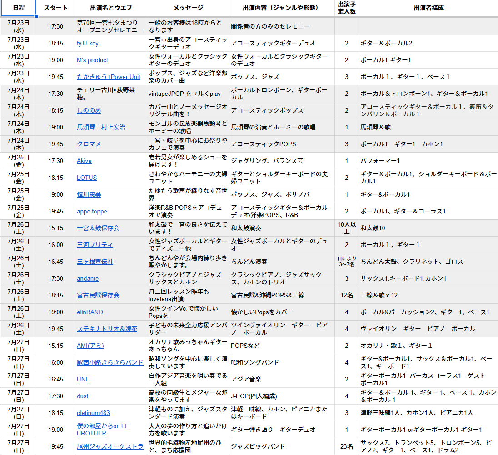Open the AMI(アミ) link
Image resolution: width=498 pixels, height=455 pixels.
pyautogui.click(x=90, y=346)
